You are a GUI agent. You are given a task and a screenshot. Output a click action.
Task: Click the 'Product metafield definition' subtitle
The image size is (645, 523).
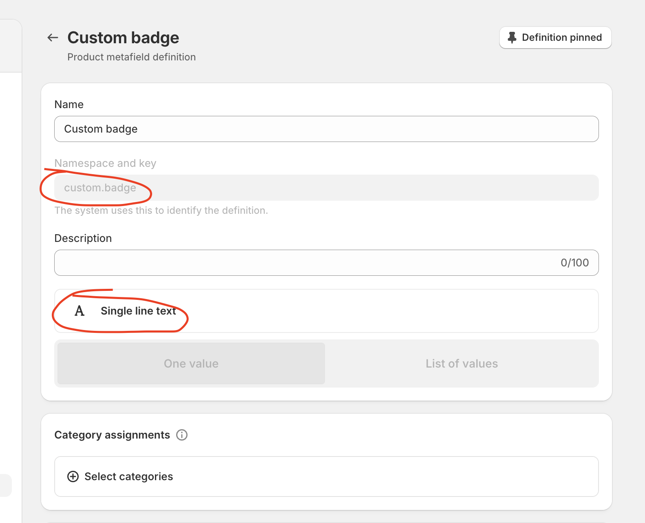[x=131, y=57]
